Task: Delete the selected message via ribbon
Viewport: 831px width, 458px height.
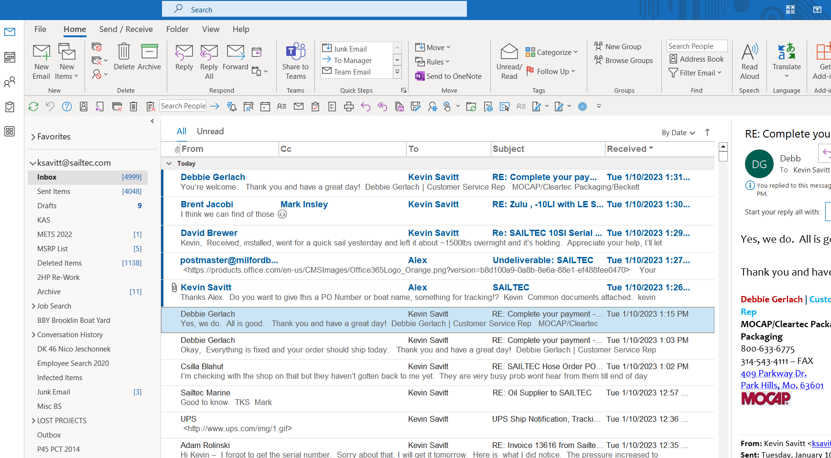Action: [x=124, y=57]
